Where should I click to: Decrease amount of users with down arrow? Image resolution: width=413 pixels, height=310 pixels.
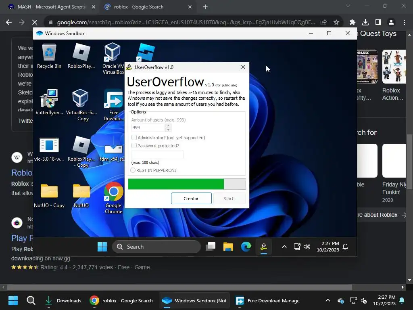point(168,130)
